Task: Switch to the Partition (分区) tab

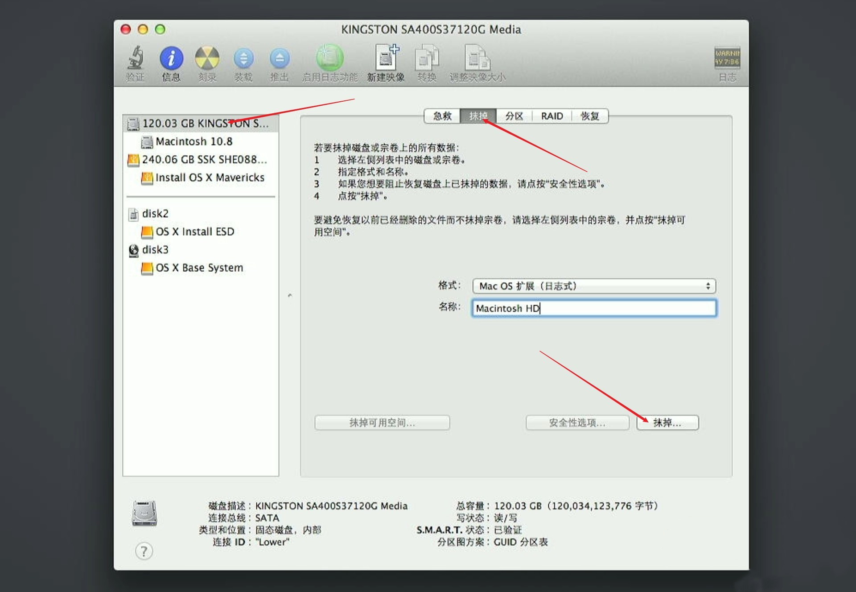Action: tap(514, 116)
